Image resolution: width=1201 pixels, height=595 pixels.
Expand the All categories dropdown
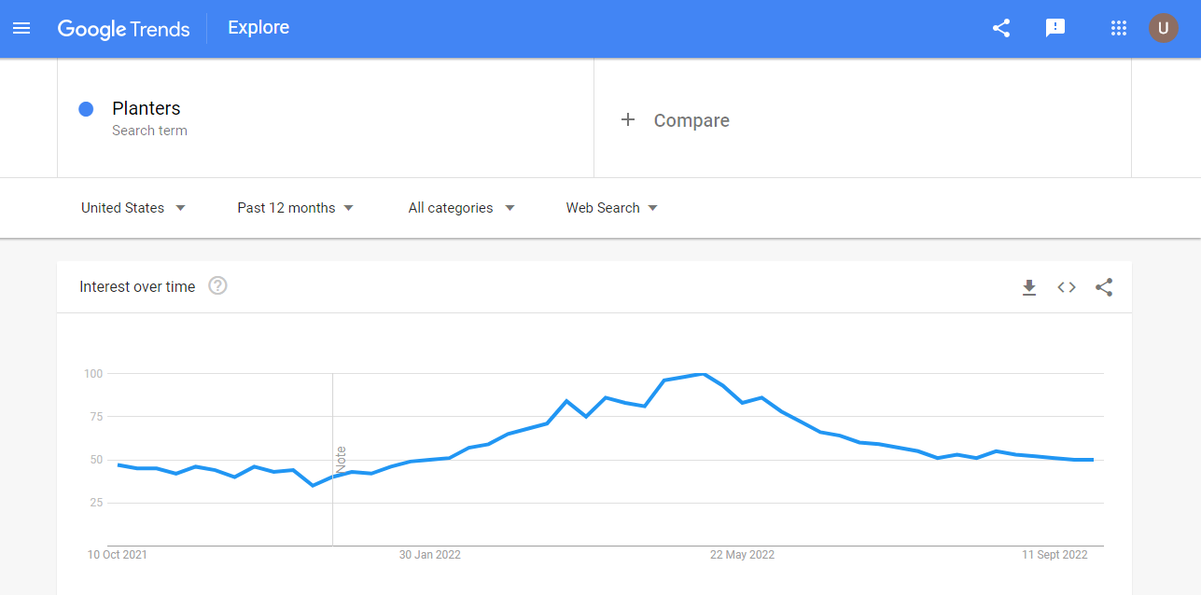(462, 208)
